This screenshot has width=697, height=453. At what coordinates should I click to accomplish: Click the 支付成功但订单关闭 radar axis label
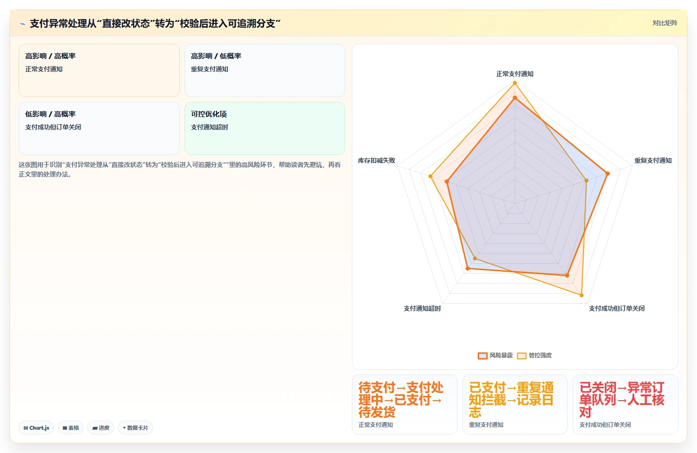616,308
